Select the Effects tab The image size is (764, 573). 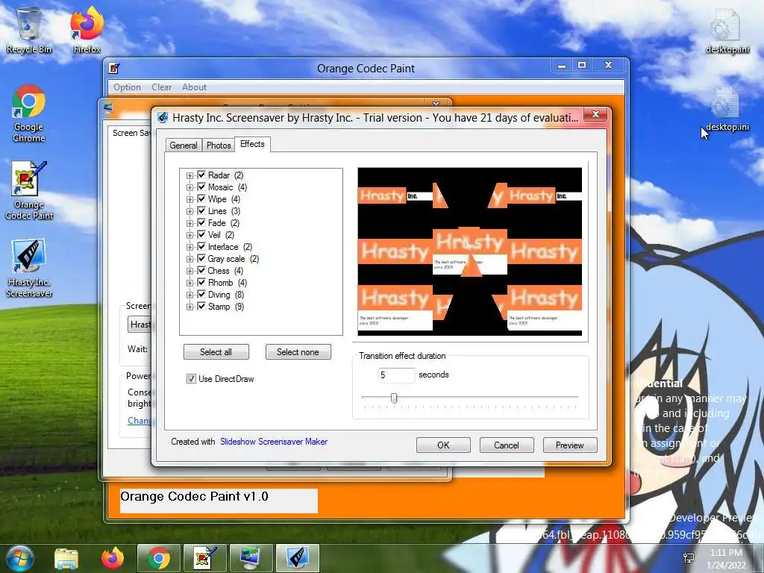click(252, 144)
